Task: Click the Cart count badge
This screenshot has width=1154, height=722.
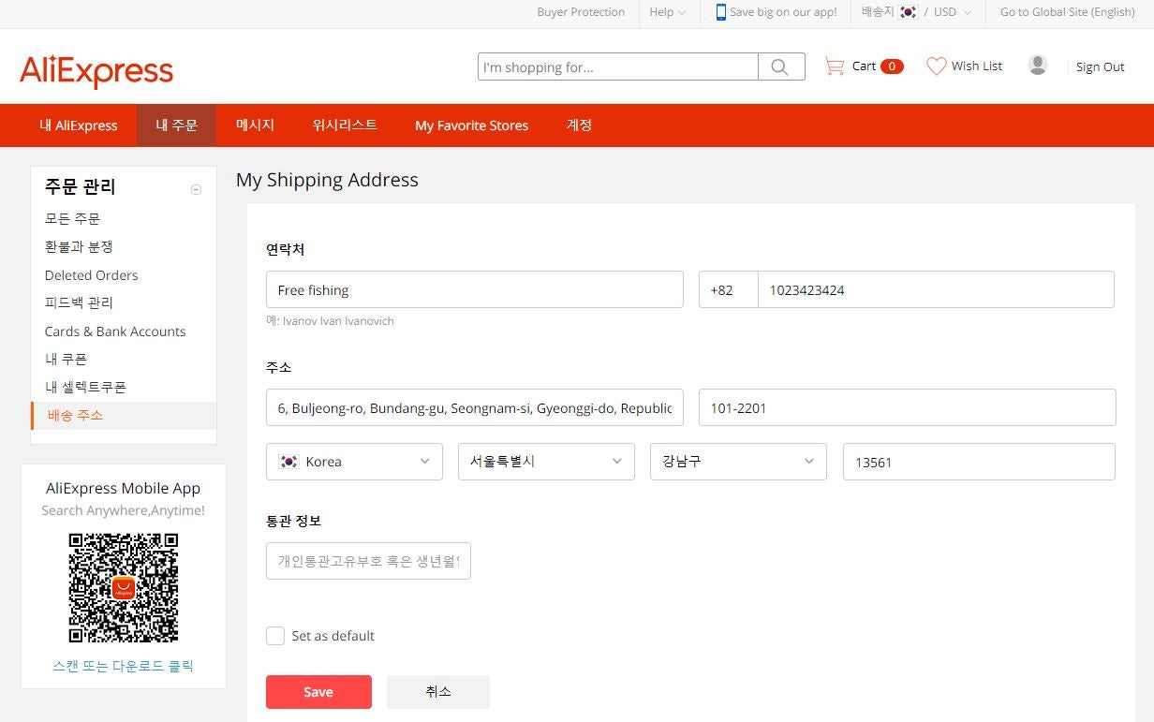Action: pyautogui.click(x=892, y=66)
